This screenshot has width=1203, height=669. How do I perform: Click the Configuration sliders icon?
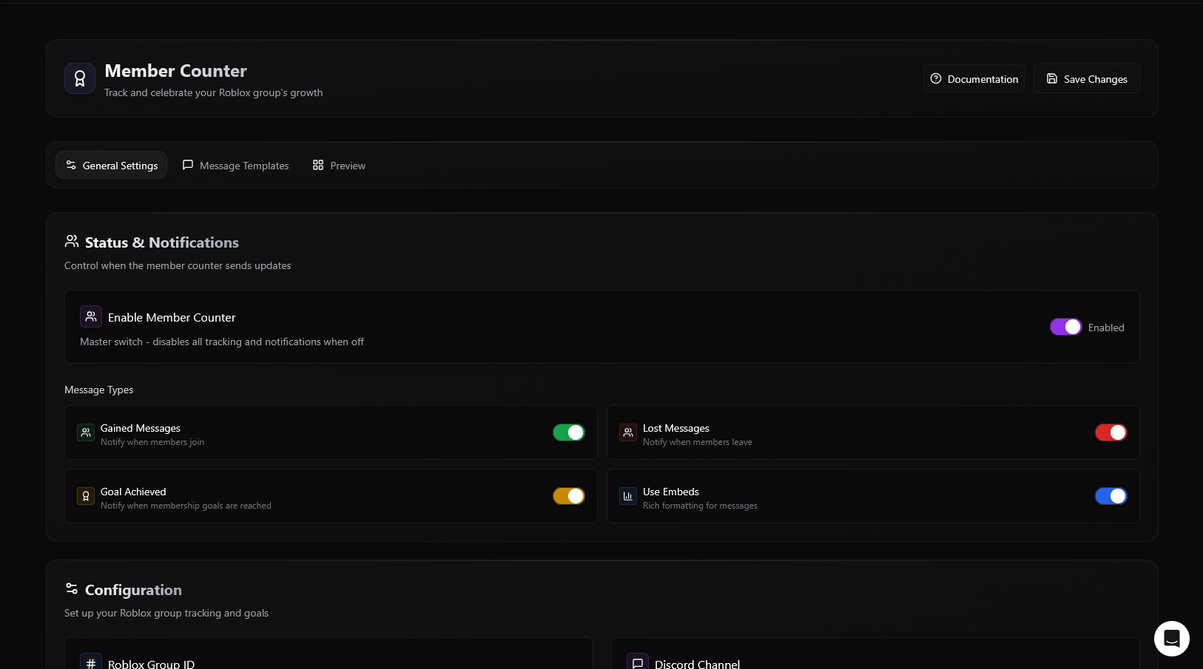point(72,588)
